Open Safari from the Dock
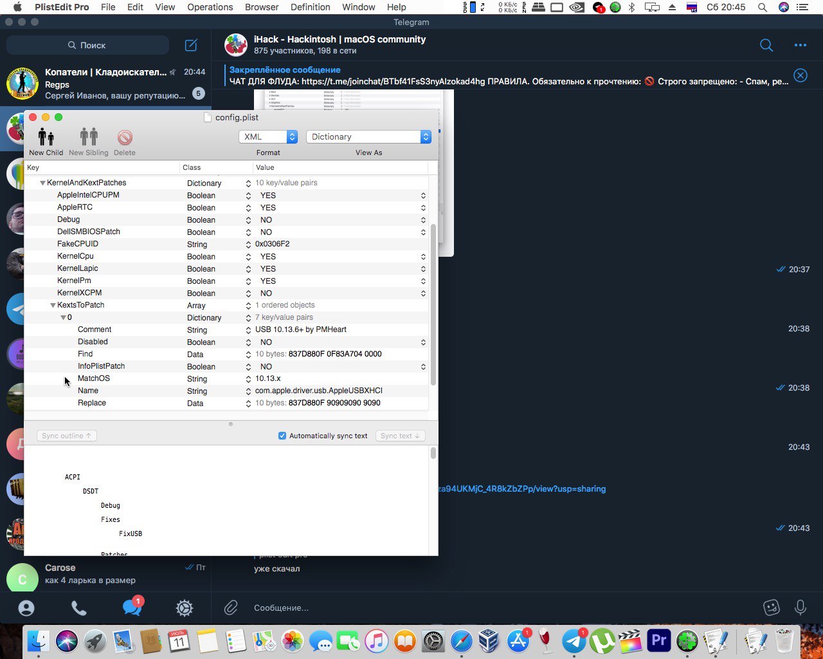The image size is (823, 659). tap(462, 641)
